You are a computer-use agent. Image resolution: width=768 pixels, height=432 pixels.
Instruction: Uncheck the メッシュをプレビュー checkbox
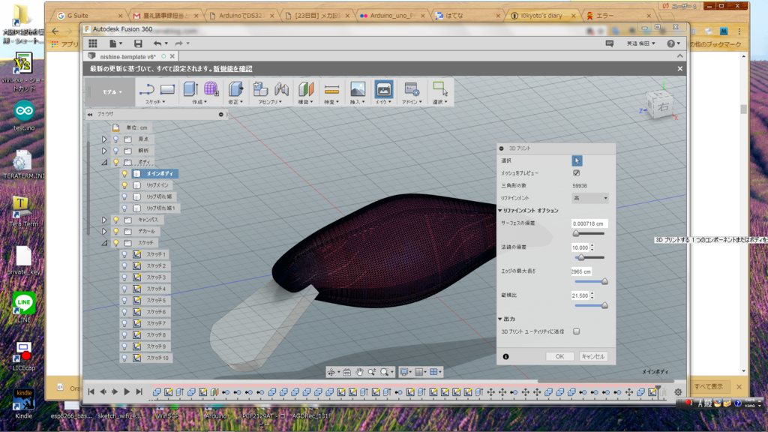(576, 173)
